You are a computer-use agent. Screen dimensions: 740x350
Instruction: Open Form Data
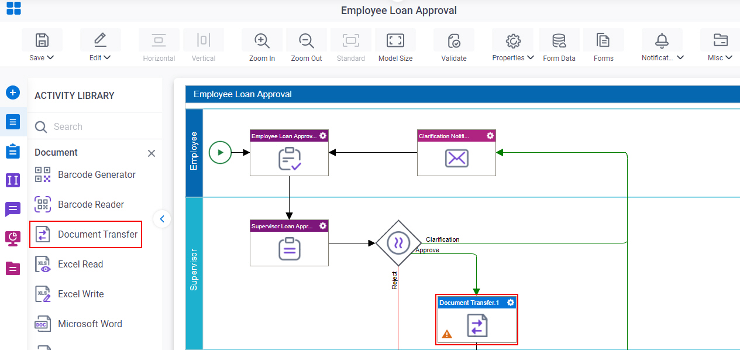pos(559,40)
